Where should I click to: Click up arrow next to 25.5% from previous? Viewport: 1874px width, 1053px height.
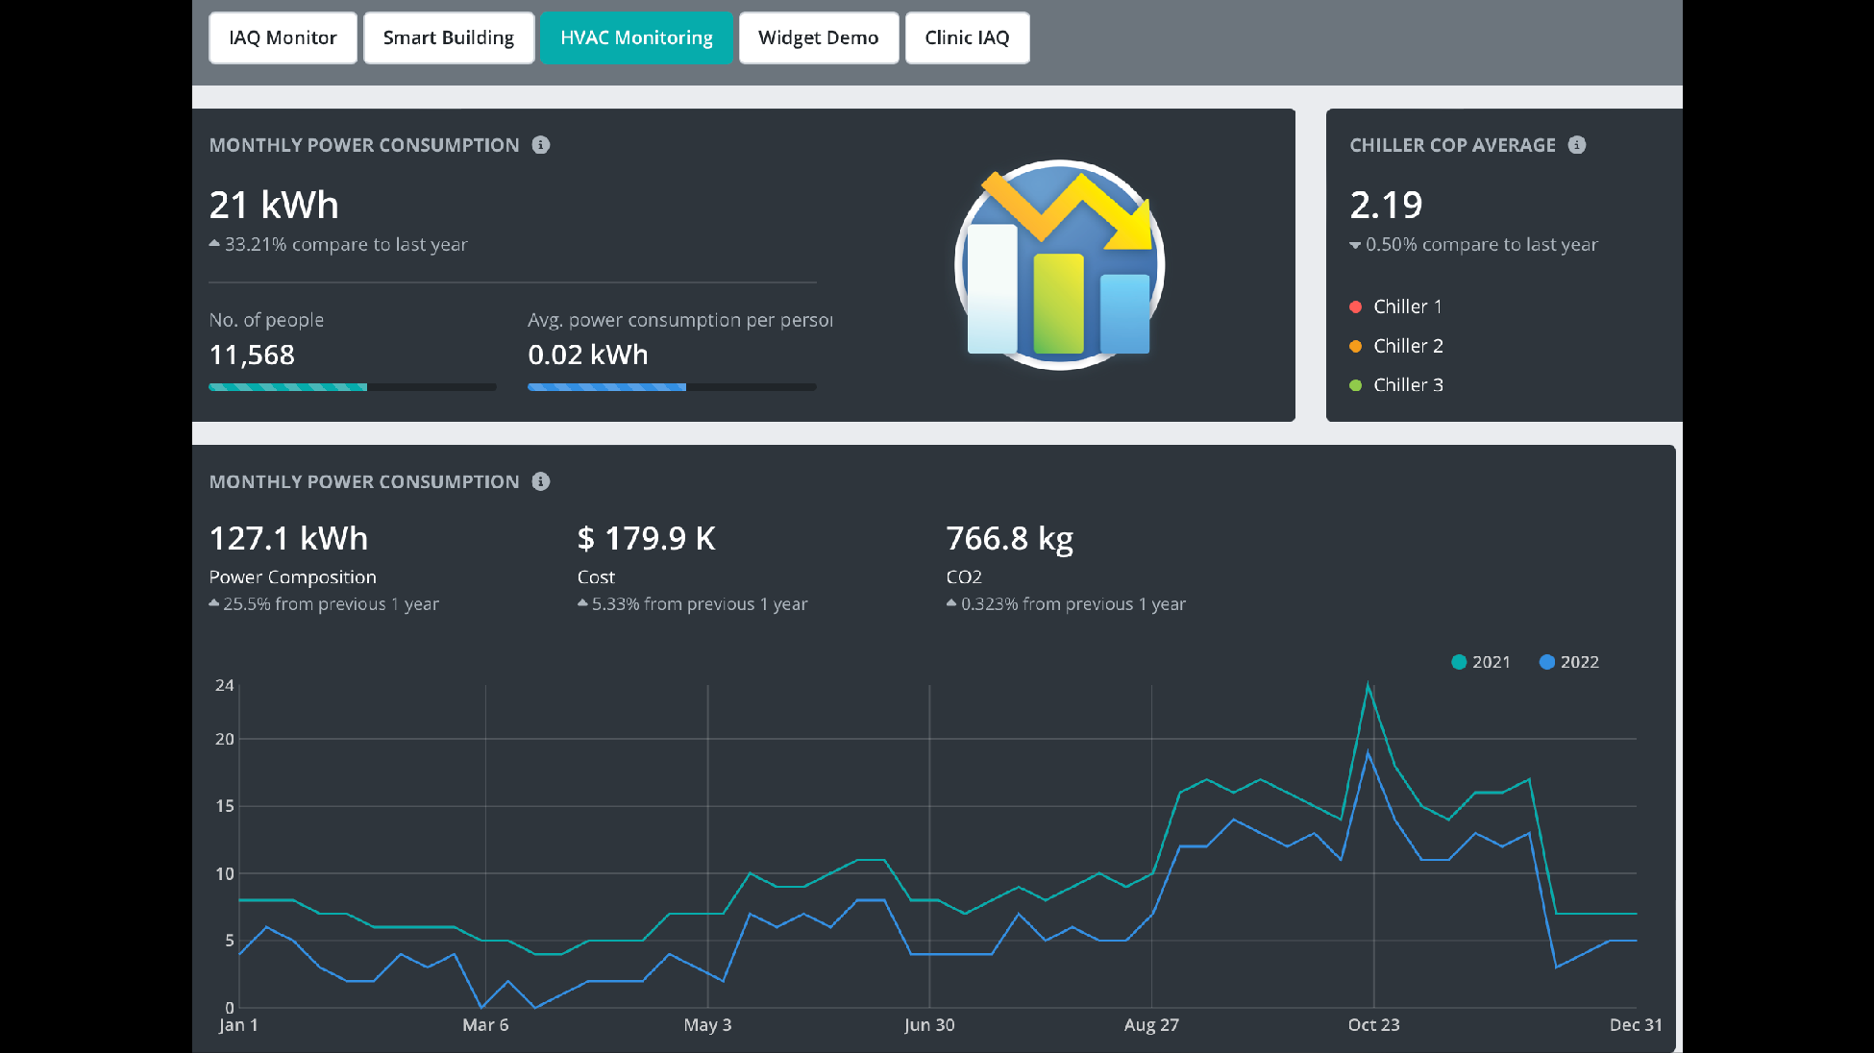tap(214, 603)
